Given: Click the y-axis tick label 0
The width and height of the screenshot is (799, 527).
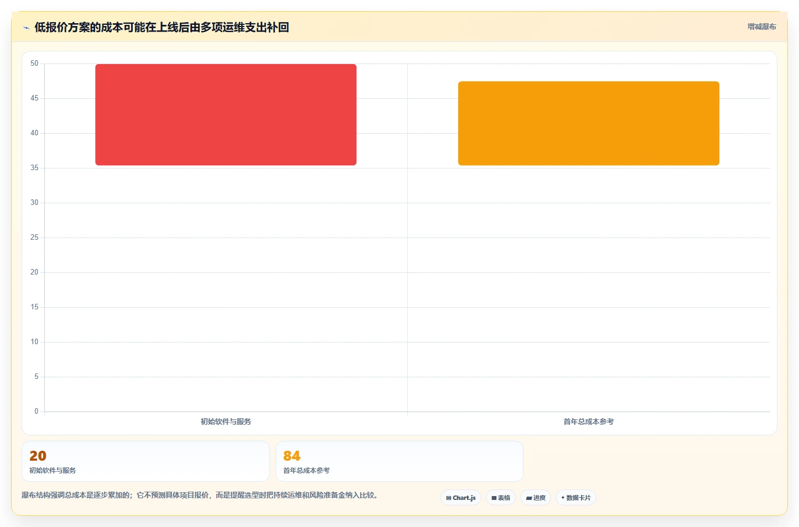Looking at the screenshot, I should coord(37,412).
